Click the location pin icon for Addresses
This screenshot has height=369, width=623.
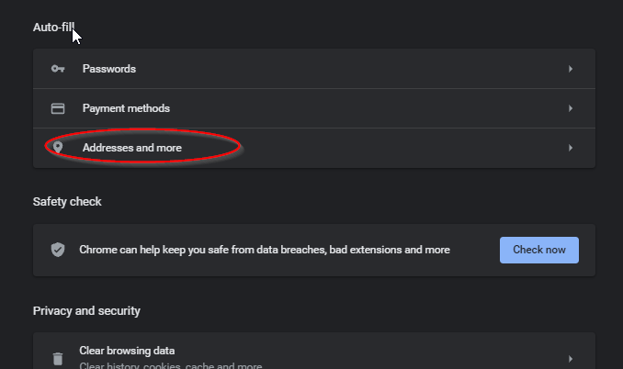click(58, 148)
